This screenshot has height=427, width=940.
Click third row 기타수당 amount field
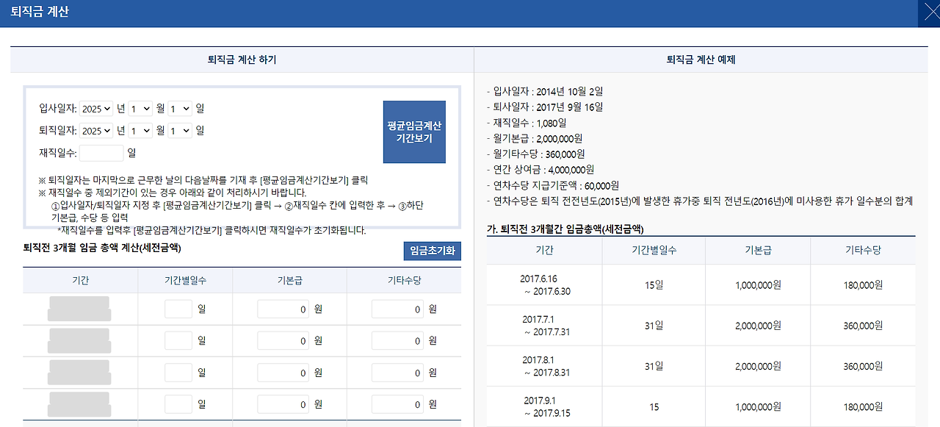point(398,373)
